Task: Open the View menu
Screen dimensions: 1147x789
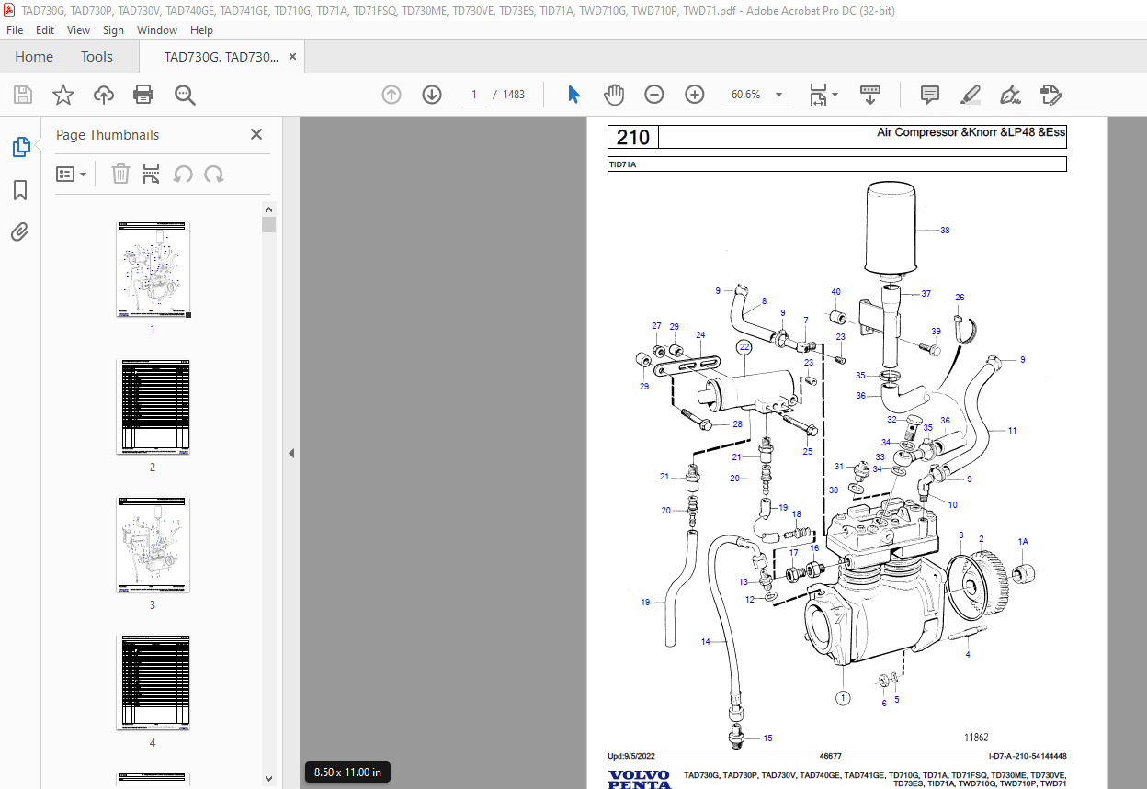Action: tap(79, 30)
